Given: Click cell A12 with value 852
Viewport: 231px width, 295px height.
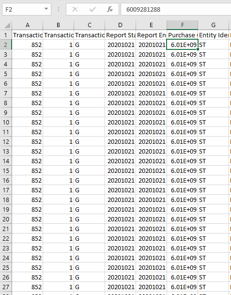Looking at the screenshot, I should 28,141.
